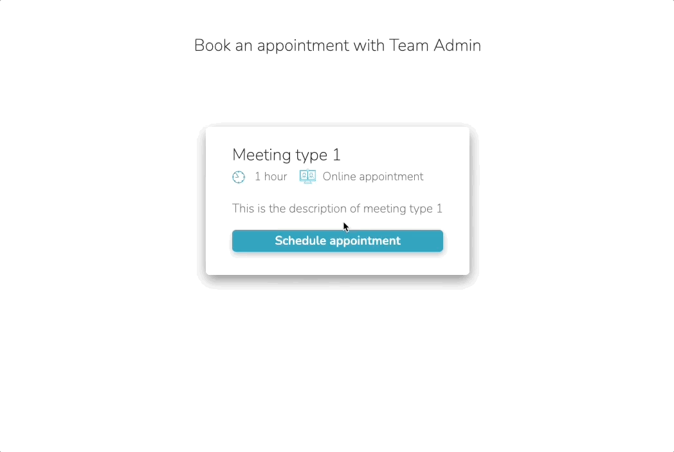Click the Book an appointment page heading
The height and width of the screenshot is (452, 674).
pyautogui.click(x=338, y=46)
